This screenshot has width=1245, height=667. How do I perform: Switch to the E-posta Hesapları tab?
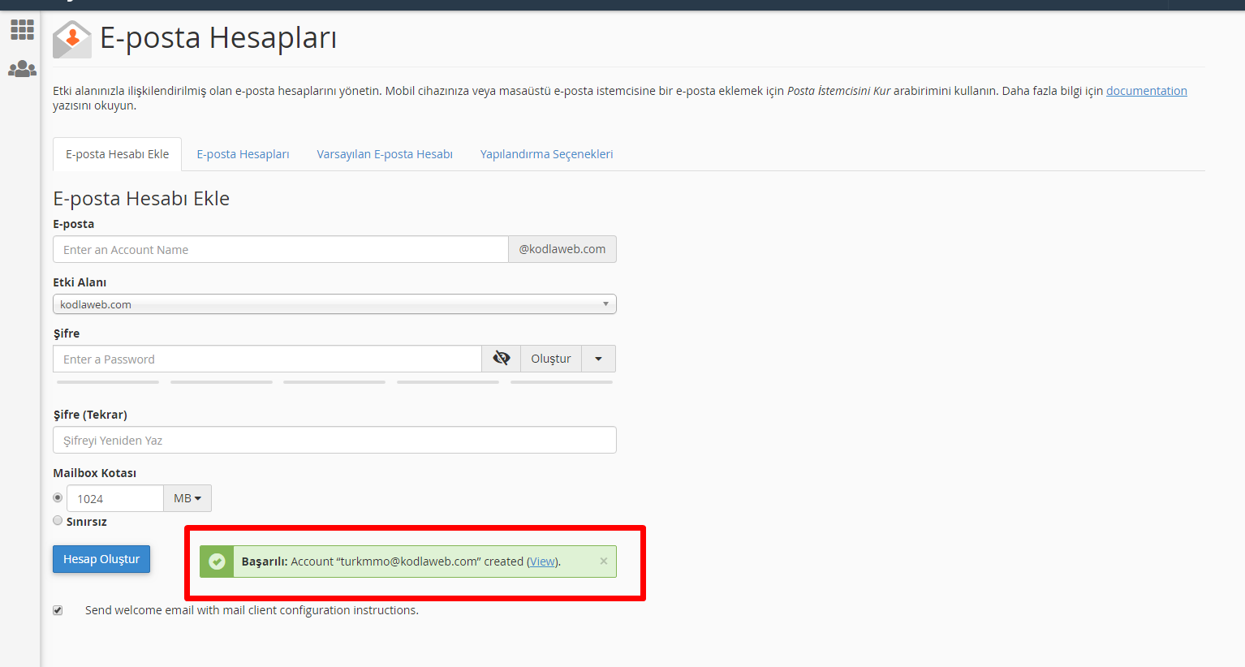point(243,154)
